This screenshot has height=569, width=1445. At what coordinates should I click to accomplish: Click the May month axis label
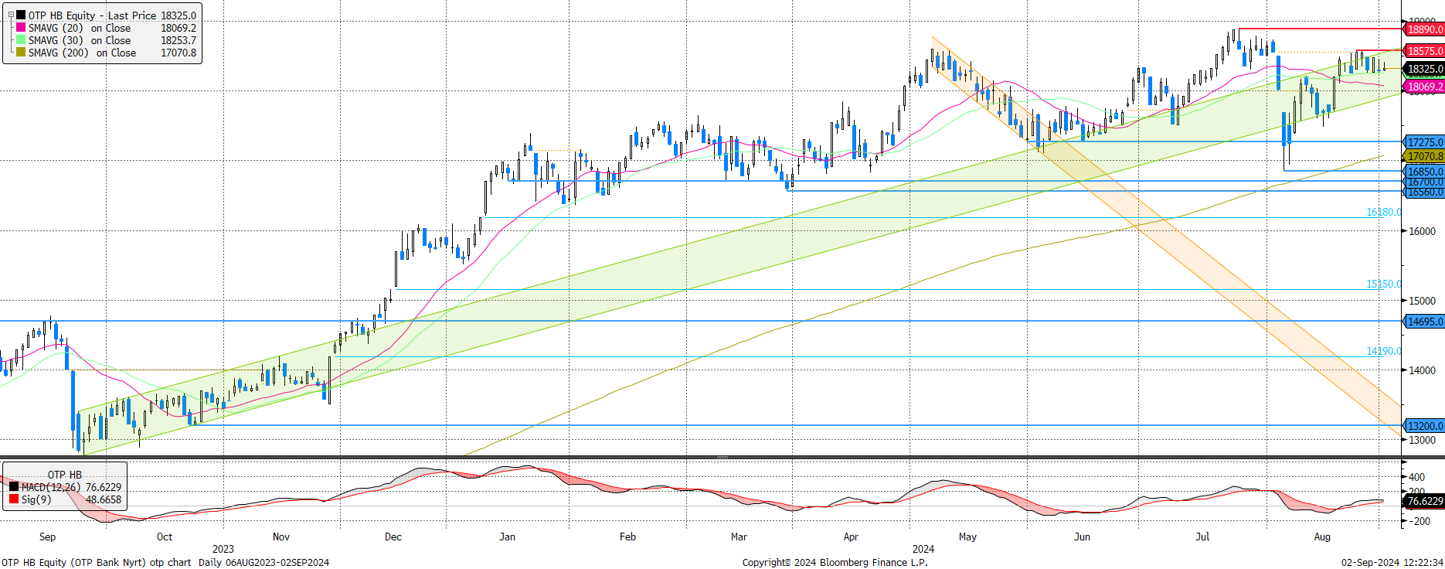tap(967, 537)
